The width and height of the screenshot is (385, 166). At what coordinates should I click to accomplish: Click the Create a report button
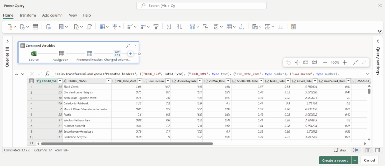tap(335, 160)
